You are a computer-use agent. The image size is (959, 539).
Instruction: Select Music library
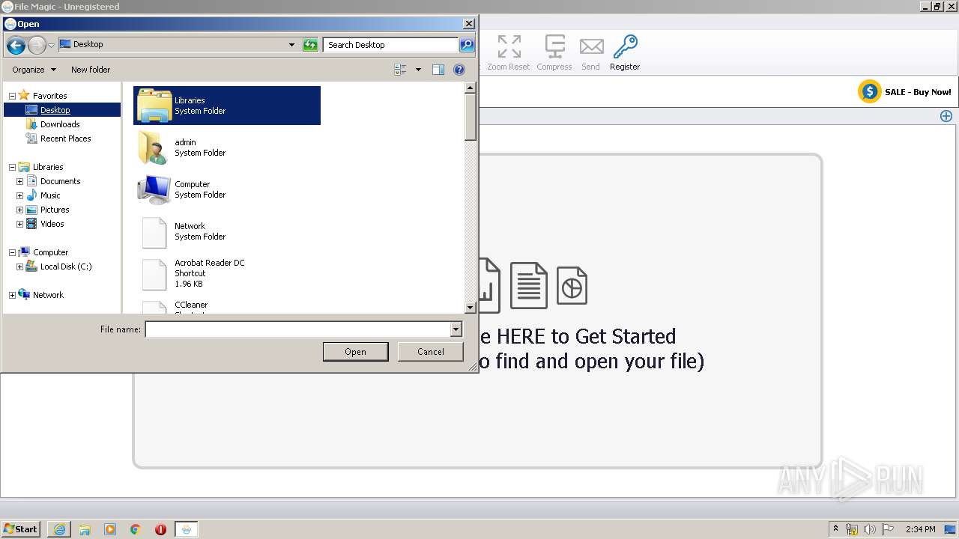[x=50, y=195]
